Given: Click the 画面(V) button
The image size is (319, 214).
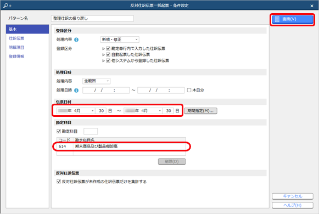Looking at the screenshot, I should pos(292,19).
